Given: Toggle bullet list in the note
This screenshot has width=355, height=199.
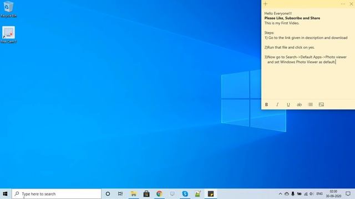Looking at the screenshot, I should 310,104.
